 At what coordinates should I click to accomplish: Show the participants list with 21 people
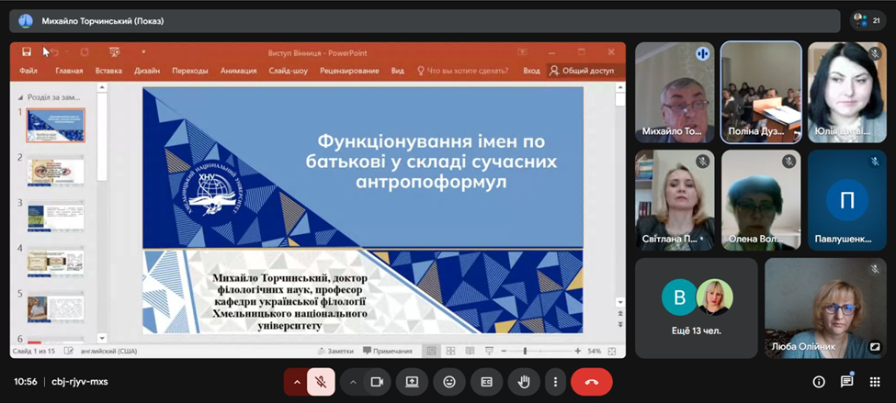click(x=868, y=20)
